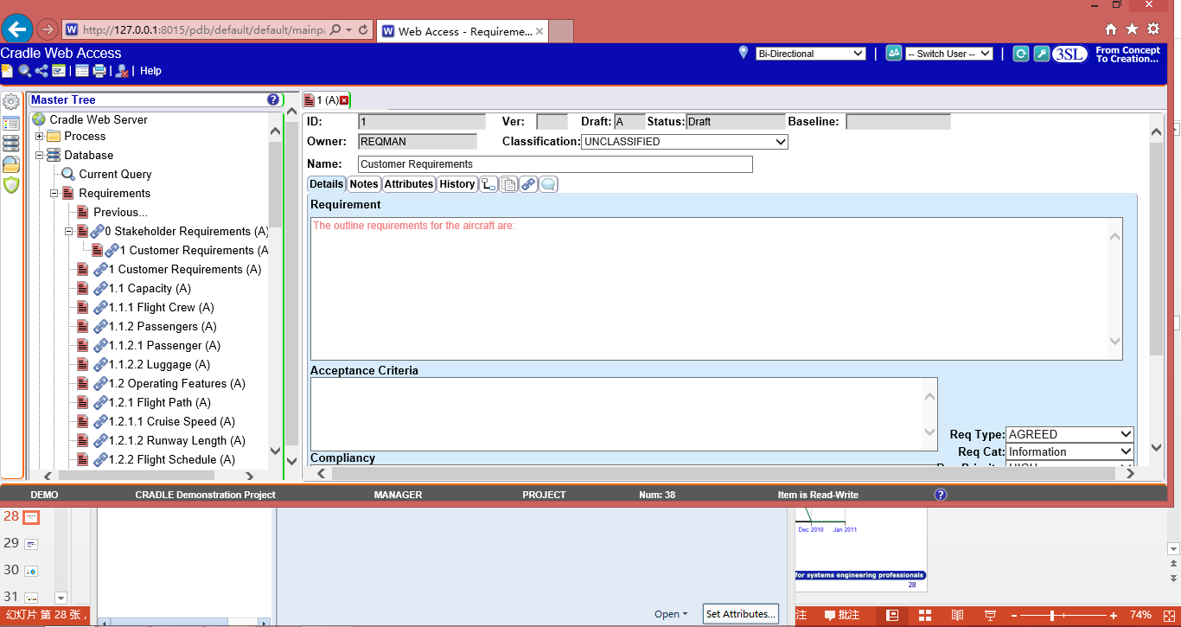Select the green shield sidebar icon

click(x=11, y=185)
